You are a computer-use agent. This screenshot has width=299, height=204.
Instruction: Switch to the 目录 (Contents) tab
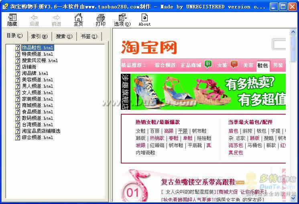click(x=15, y=36)
